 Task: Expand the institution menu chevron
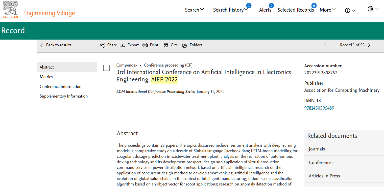coord(377,9)
